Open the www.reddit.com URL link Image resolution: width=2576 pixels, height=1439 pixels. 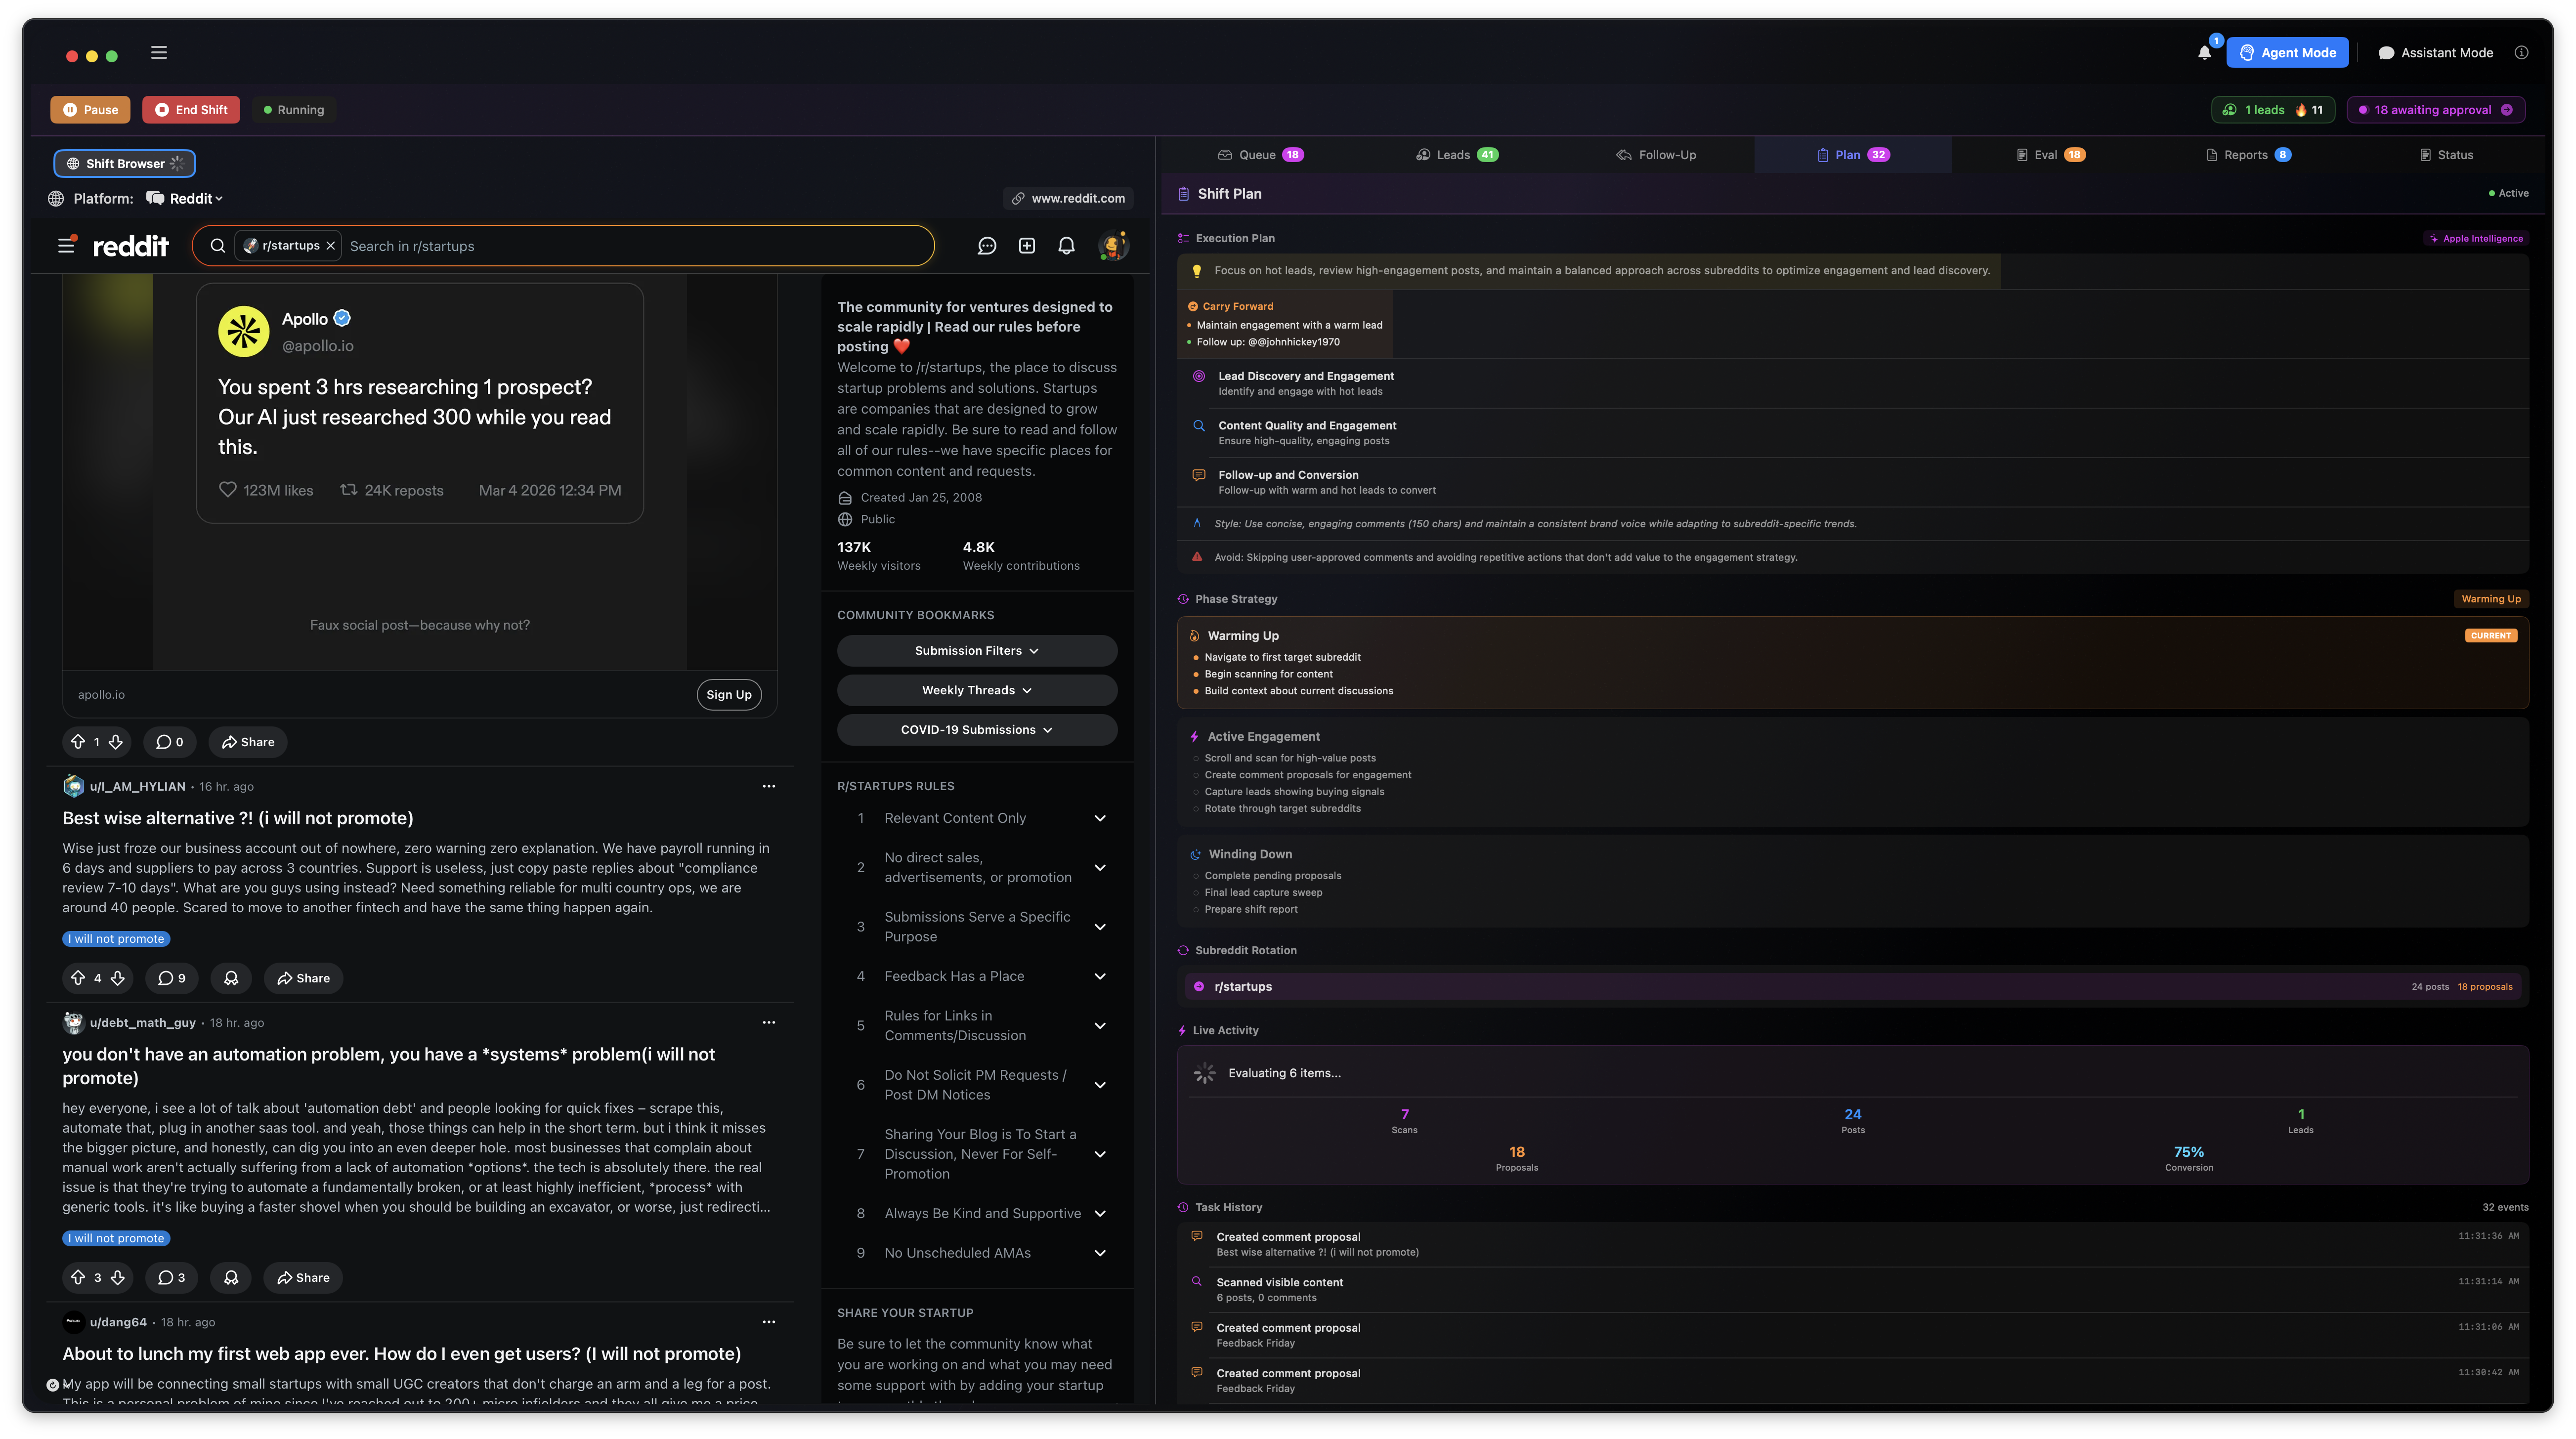1068,198
